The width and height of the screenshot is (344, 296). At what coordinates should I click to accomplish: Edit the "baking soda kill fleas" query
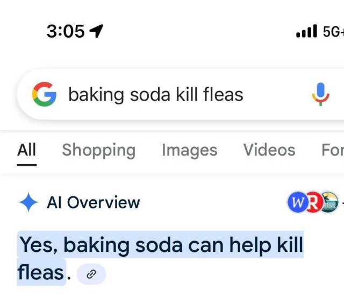tap(156, 95)
